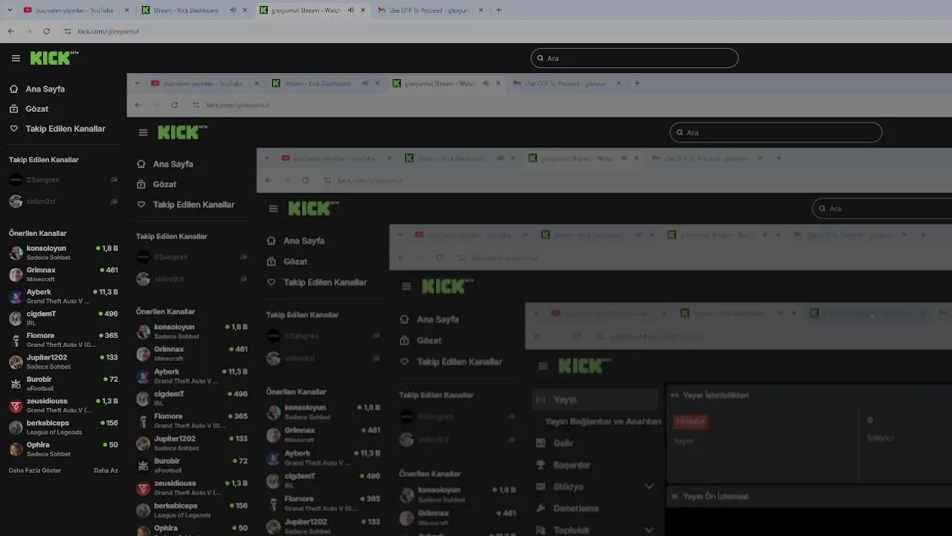This screenshot has width=952, height=536.
Task: Toggle hamburger menu in third nested copy
Action: pos(406,287)
